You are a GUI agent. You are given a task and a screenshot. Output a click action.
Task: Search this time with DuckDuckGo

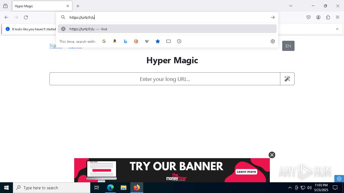136,41
